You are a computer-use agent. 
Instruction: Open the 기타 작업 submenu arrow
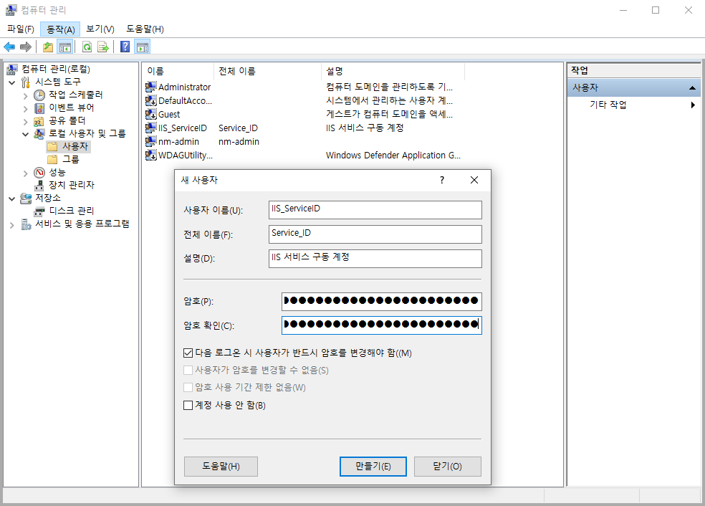click(x=693, y=105)
